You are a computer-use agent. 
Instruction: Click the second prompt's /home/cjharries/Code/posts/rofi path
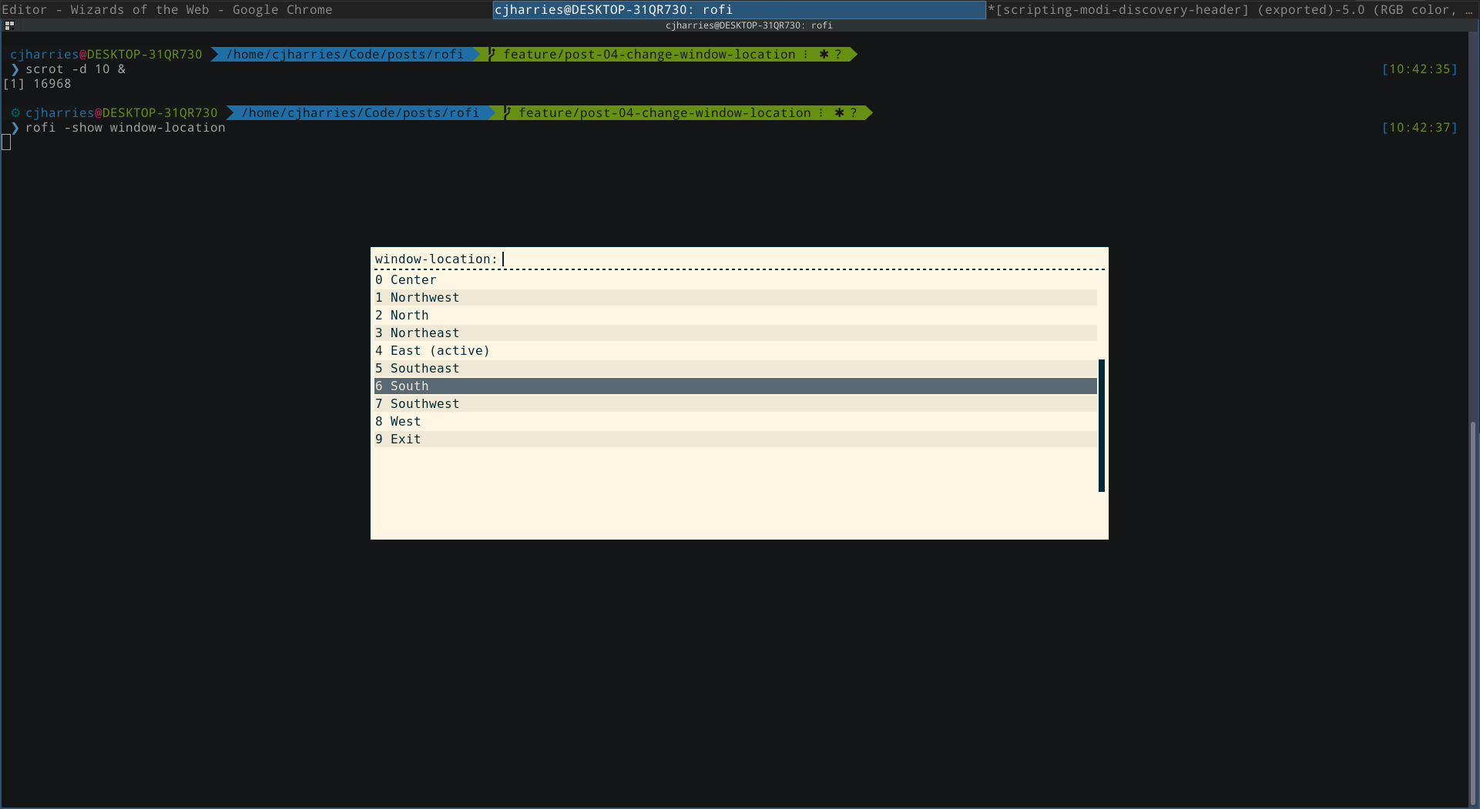click(361, 112)
